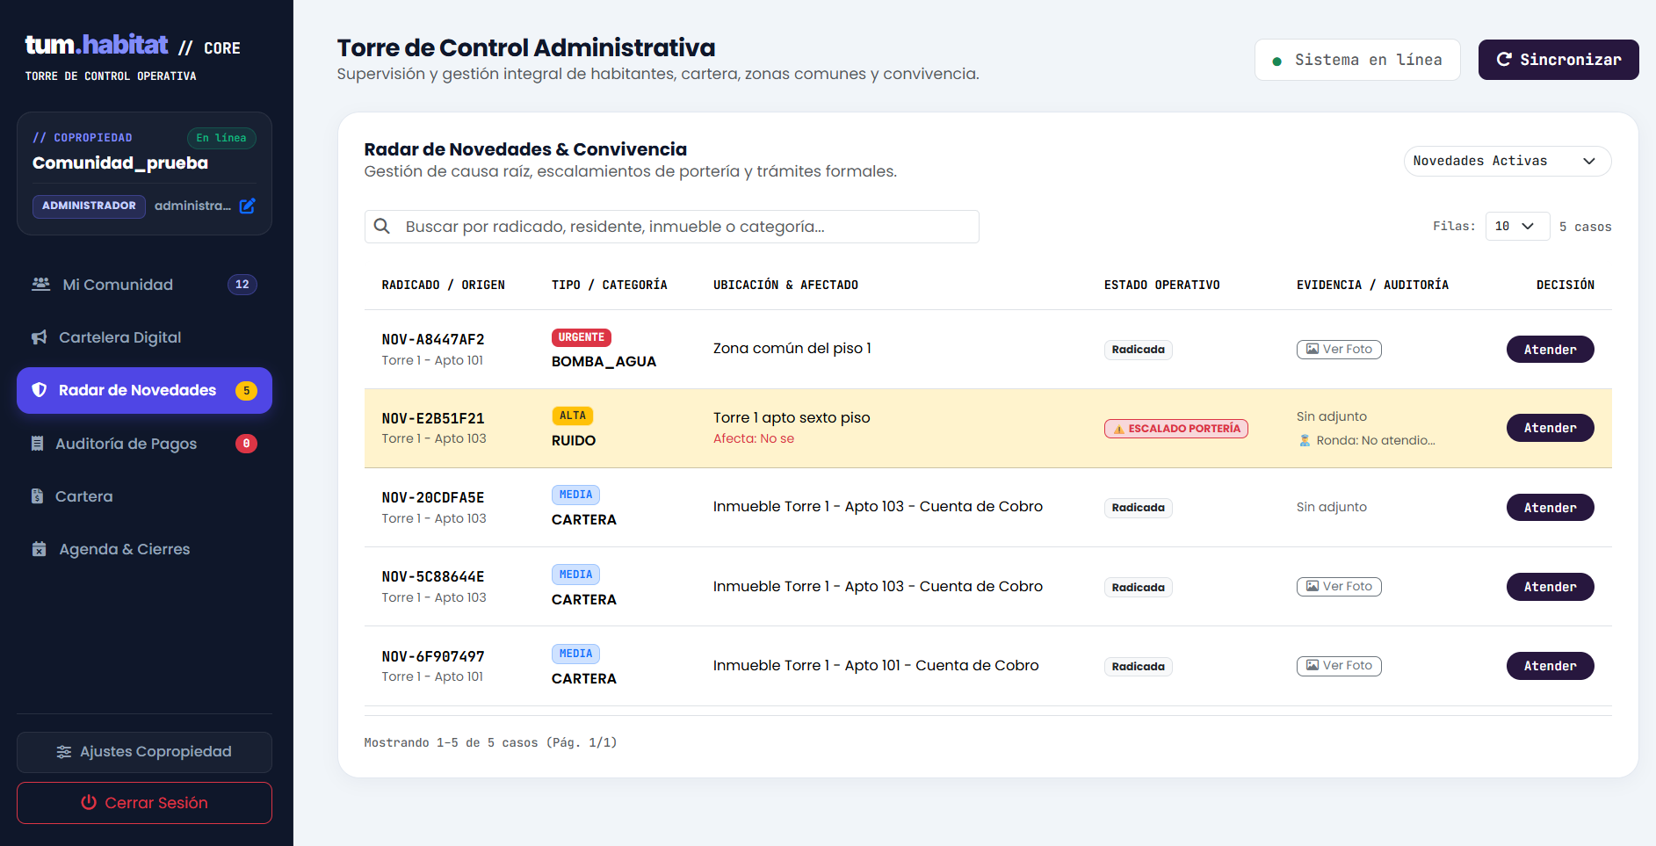View photo for BOMBA_AGUA case
The image size is (1656, 846).
coord(1339,349)
